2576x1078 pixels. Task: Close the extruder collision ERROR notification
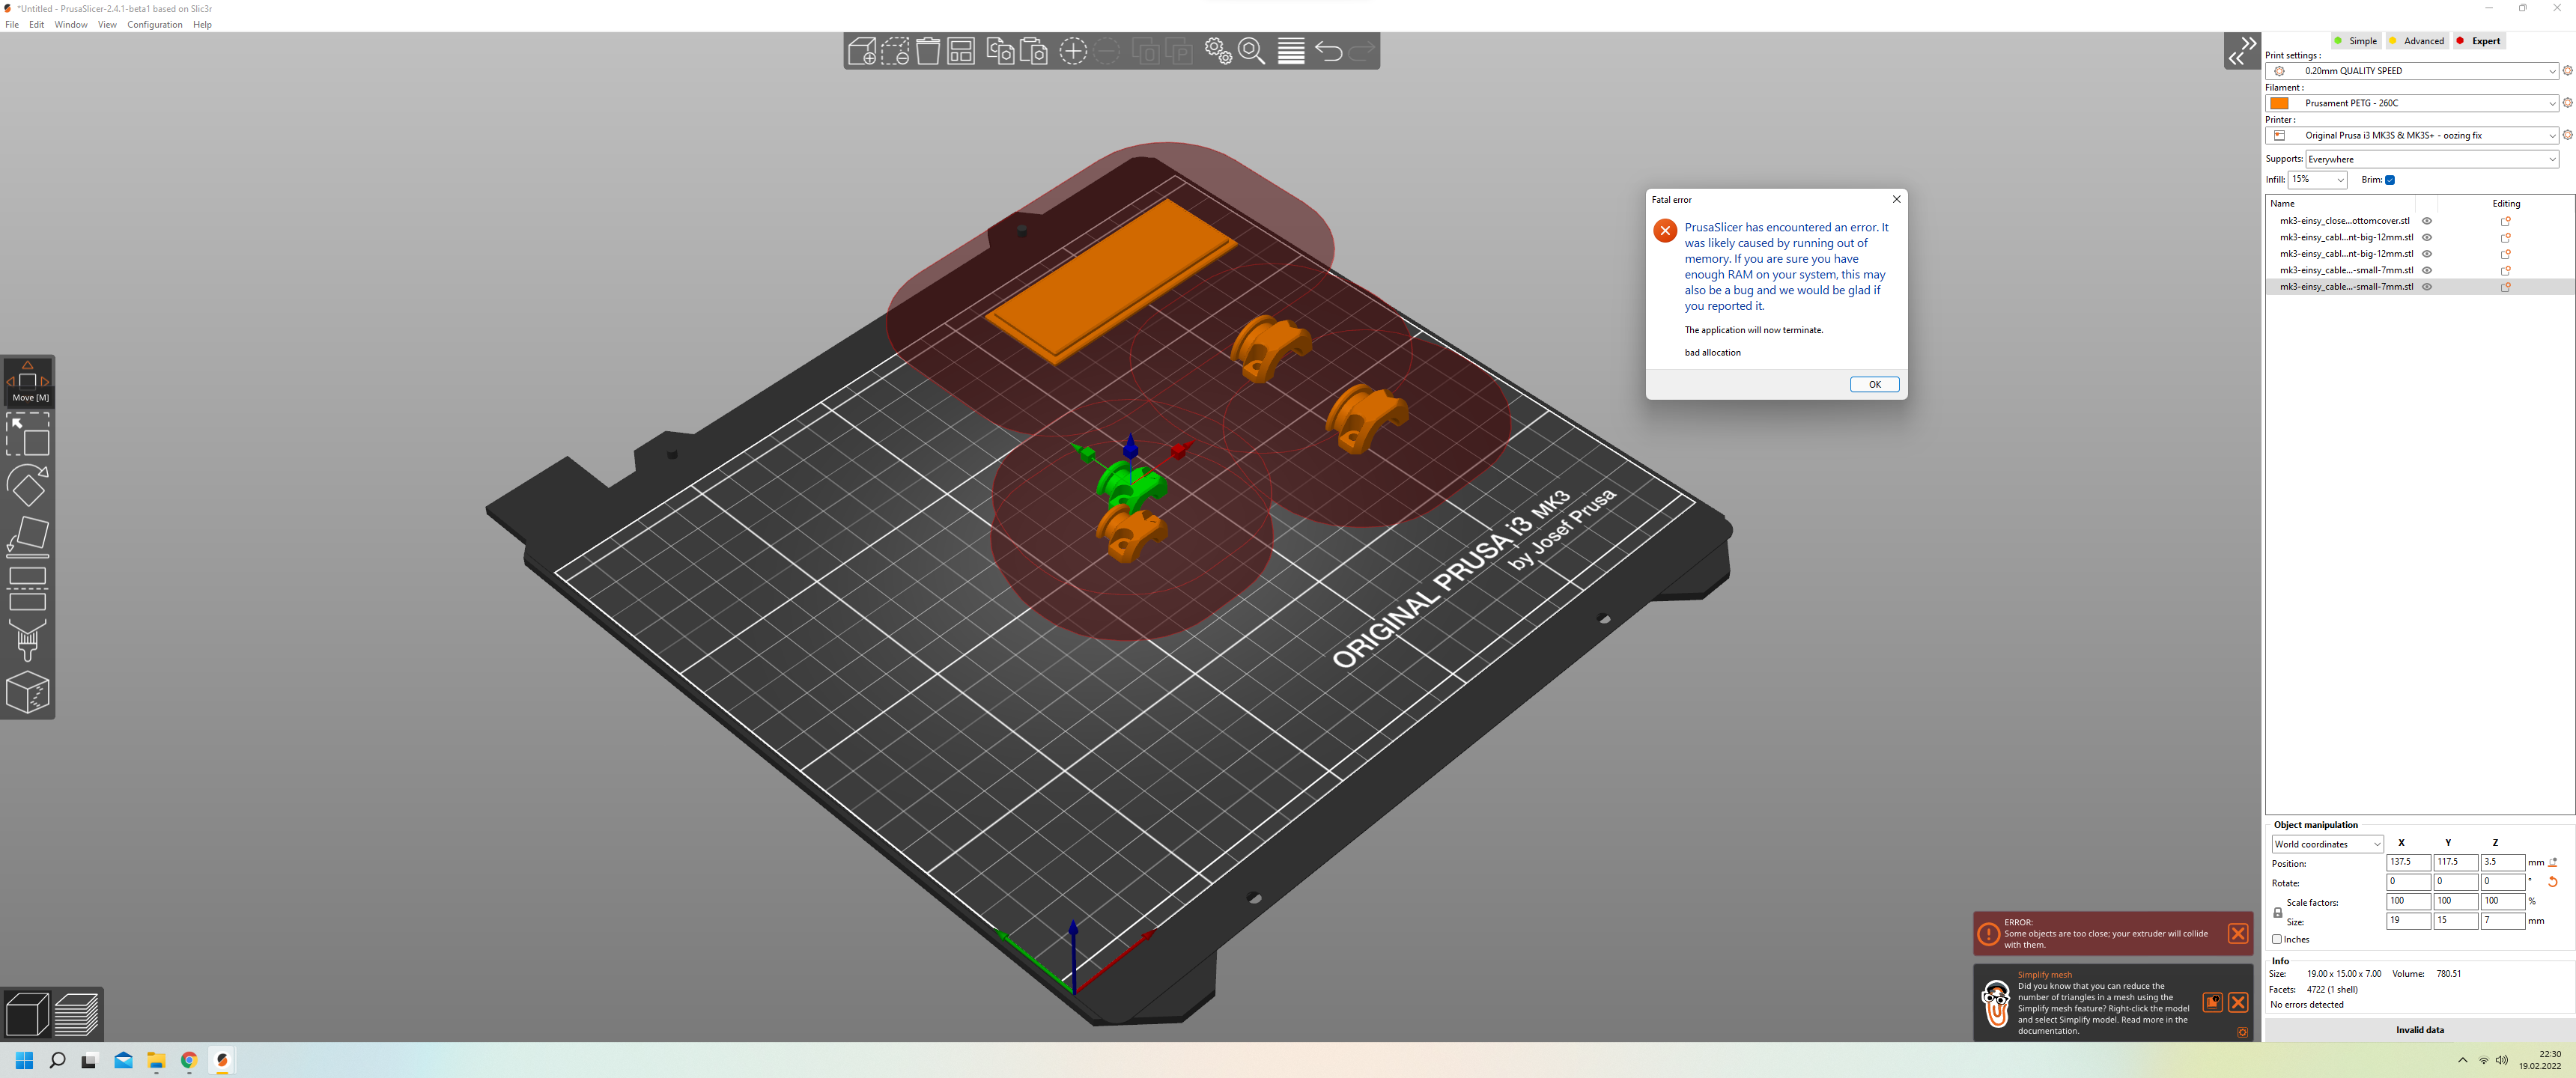[2238, 934]
